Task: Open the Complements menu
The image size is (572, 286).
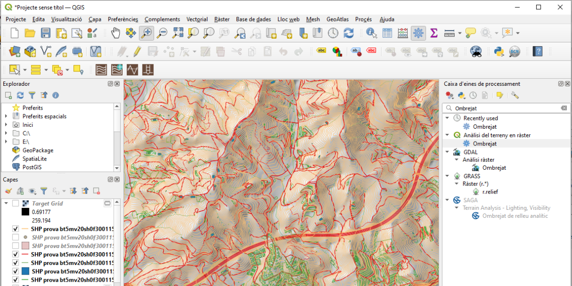Action: coord(162,19)
